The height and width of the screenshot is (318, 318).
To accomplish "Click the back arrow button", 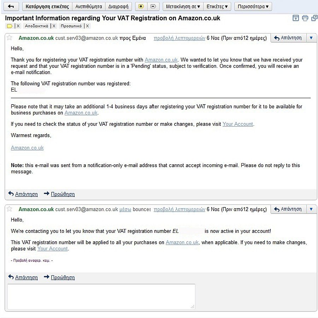I will [x=11, y=6].
